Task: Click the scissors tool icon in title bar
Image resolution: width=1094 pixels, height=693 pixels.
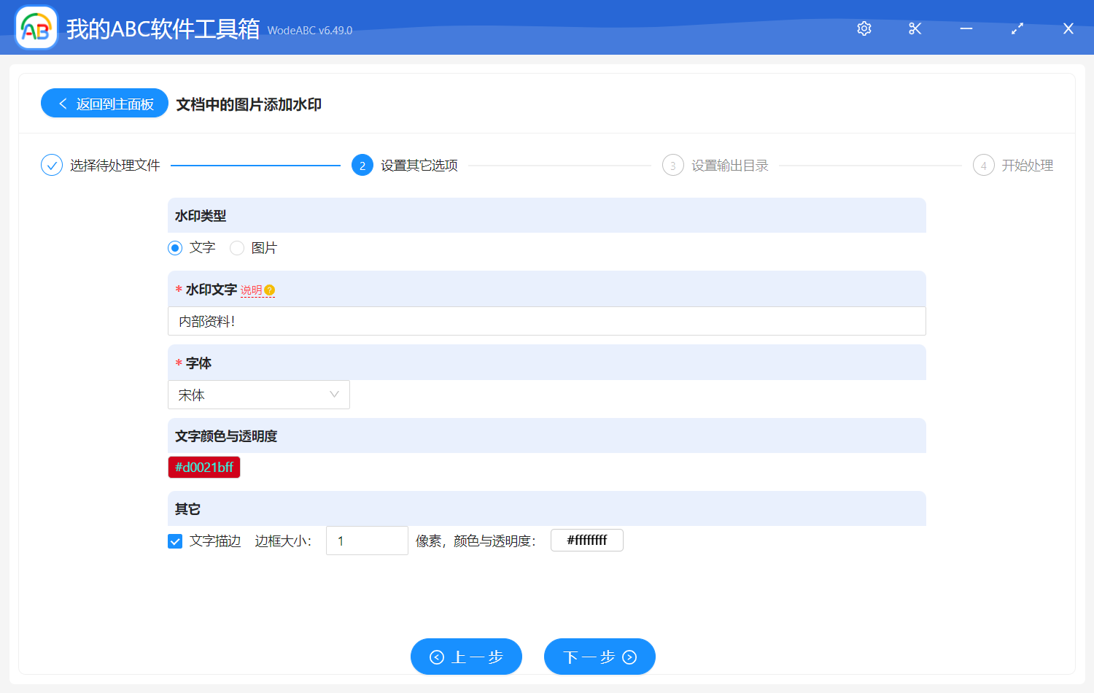Action: (915, 28)
